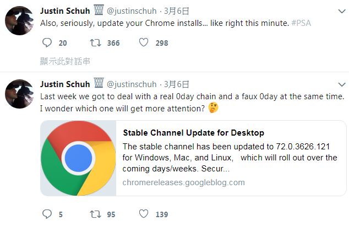Open the #PSA hashtag
This screenshot has height=226, width=349.
point(301,23)
